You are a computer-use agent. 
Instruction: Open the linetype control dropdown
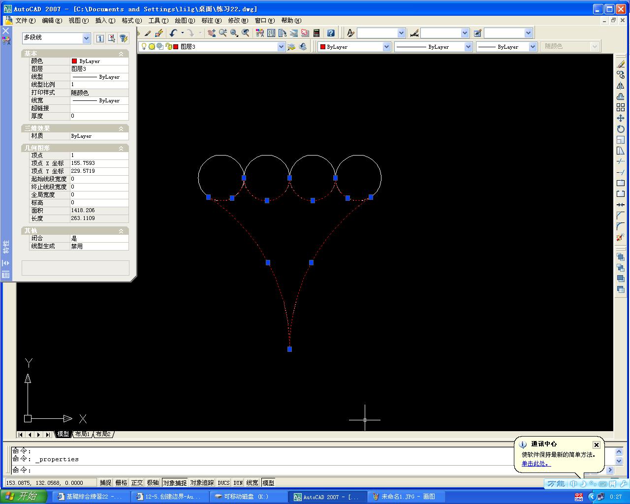pos(468,46)
